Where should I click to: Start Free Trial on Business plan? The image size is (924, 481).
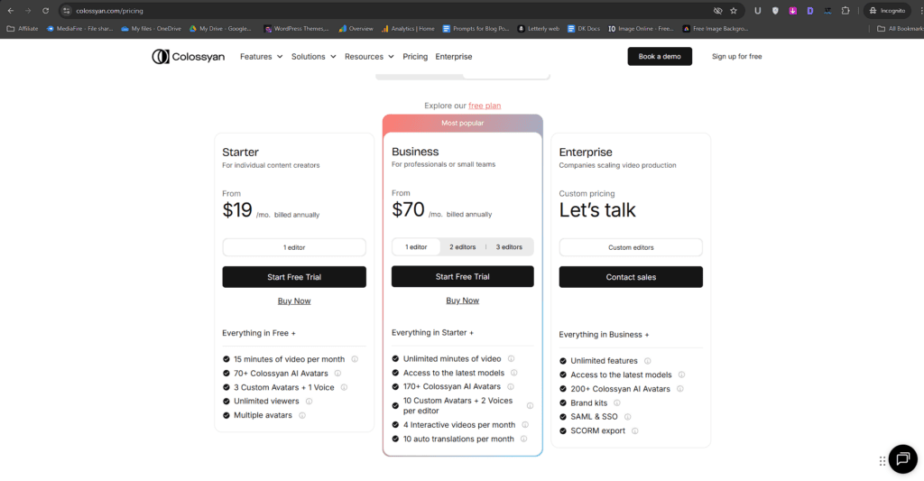(x=463, y=276)
